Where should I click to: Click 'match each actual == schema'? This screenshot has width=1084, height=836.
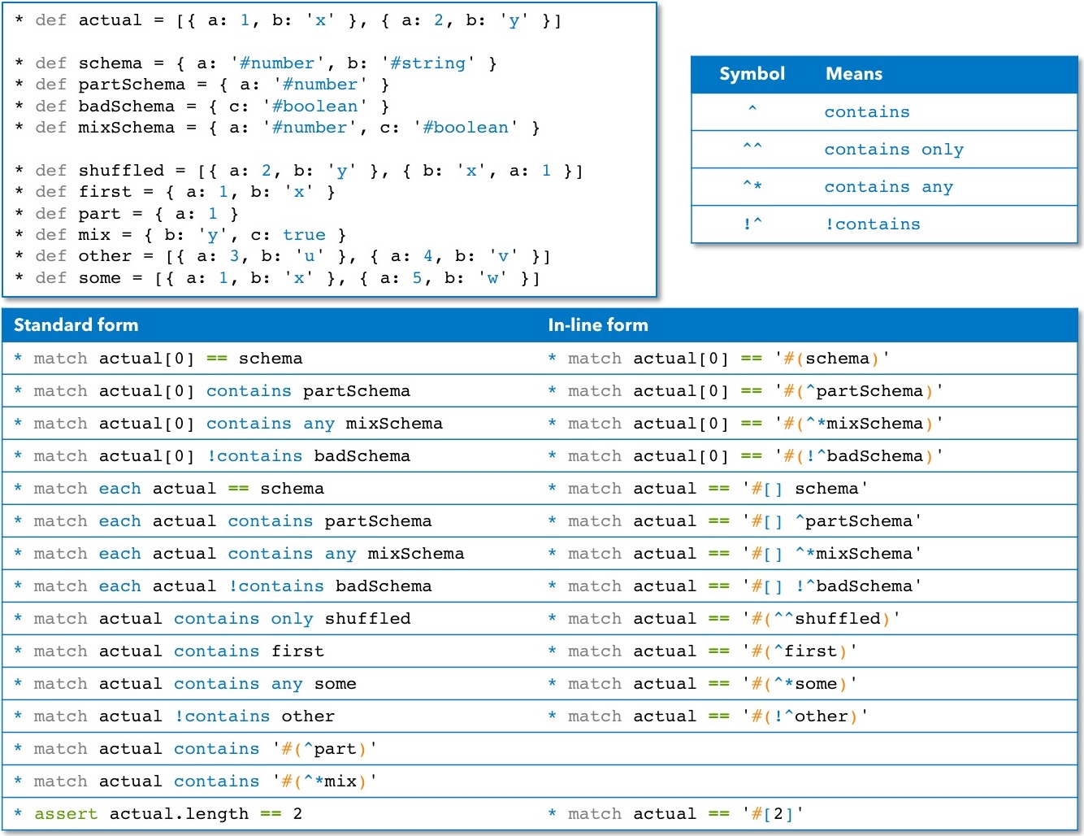pos(169,489)
